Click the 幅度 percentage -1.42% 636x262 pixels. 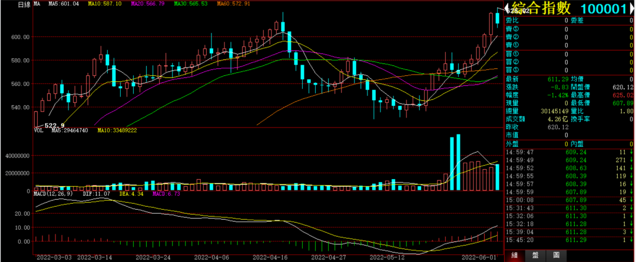click(x=557, y=95)
